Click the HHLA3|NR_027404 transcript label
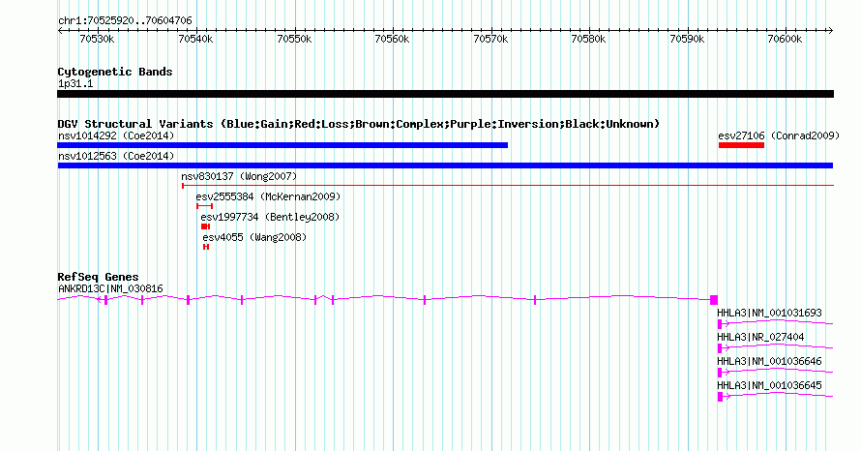 pos(760,337)
